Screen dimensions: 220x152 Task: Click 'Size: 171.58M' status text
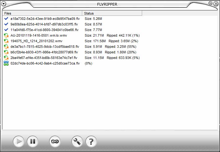[x=95, y=41]
